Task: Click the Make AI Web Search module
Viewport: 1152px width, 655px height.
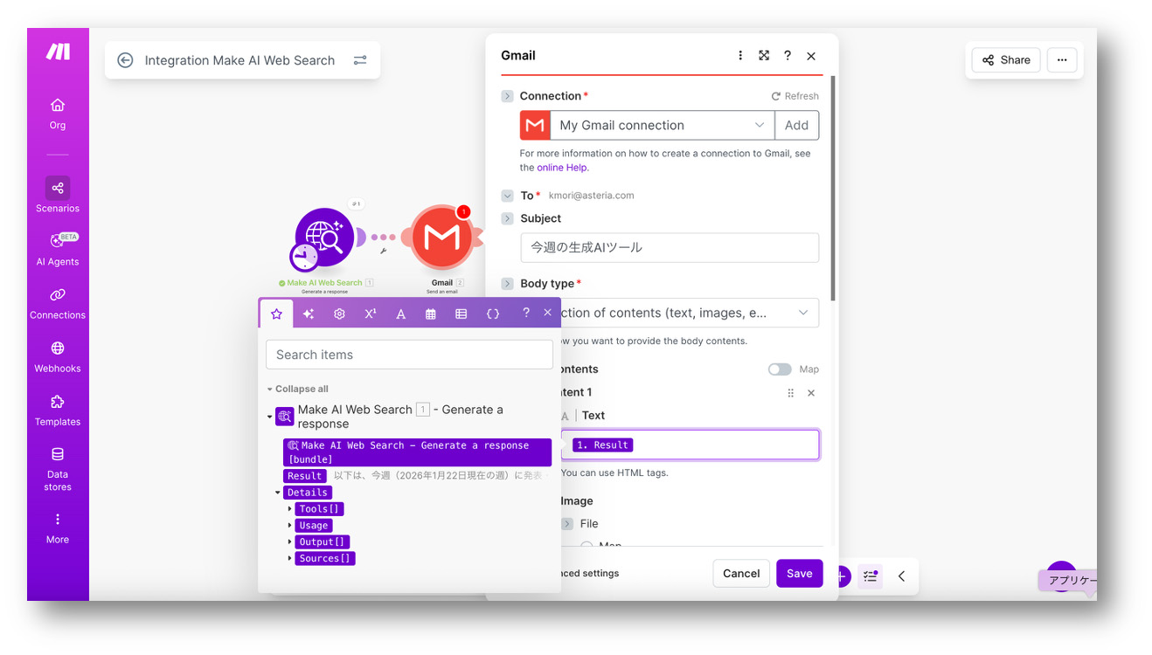Action: pos(324,238)
